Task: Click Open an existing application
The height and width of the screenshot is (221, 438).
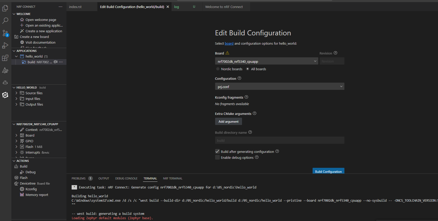Action: 44,25
